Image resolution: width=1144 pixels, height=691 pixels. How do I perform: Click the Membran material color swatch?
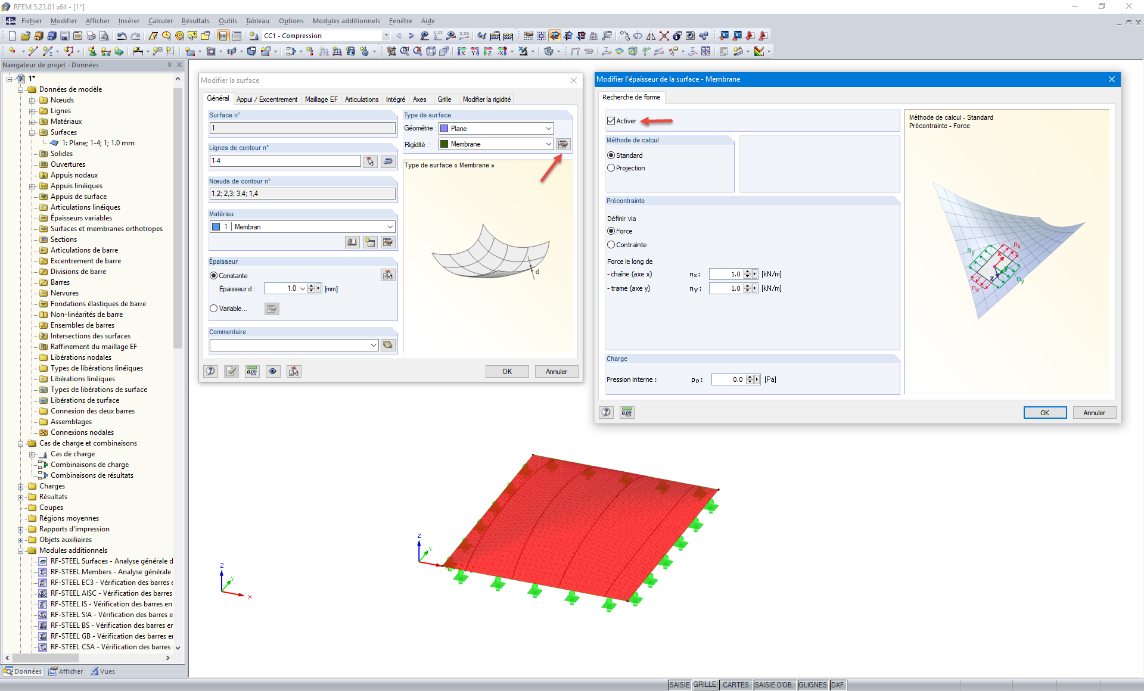click(216, 227)
